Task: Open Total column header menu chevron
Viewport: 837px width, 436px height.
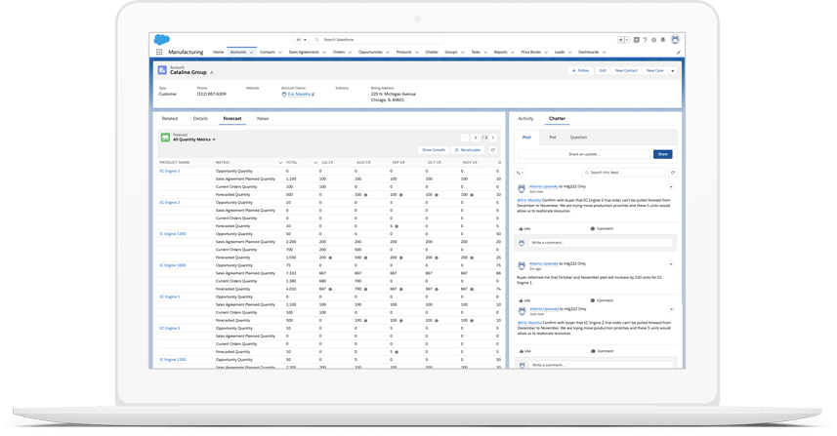Action: click(315, 163)
